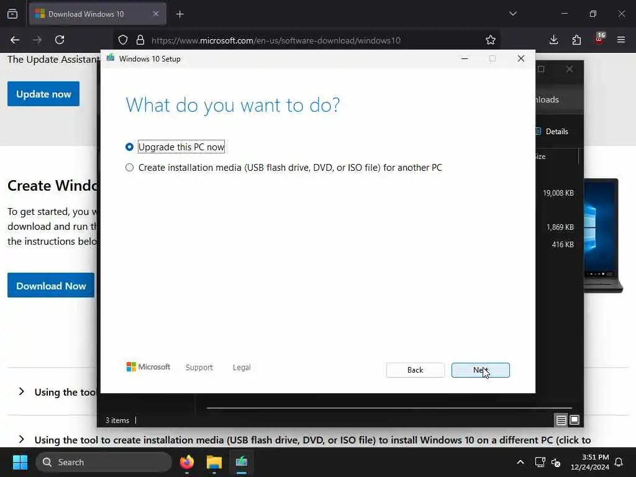Switch File Explorer to details view
The width and height of the screenshot is (636, 477).
(x=561, y=420)
